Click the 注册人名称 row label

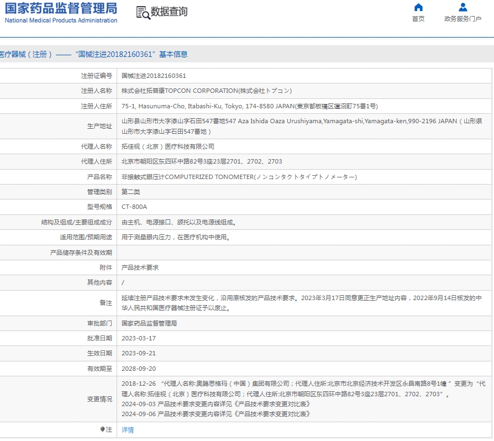coord(96,91)
